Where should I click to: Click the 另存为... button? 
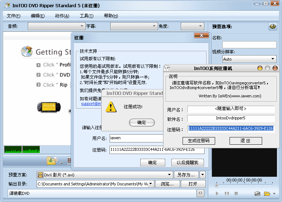click(186, 175)
